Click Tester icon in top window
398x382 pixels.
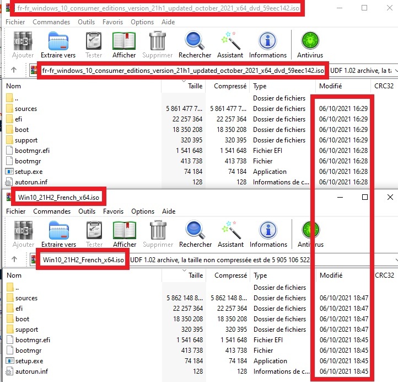[x=94, y=45]
